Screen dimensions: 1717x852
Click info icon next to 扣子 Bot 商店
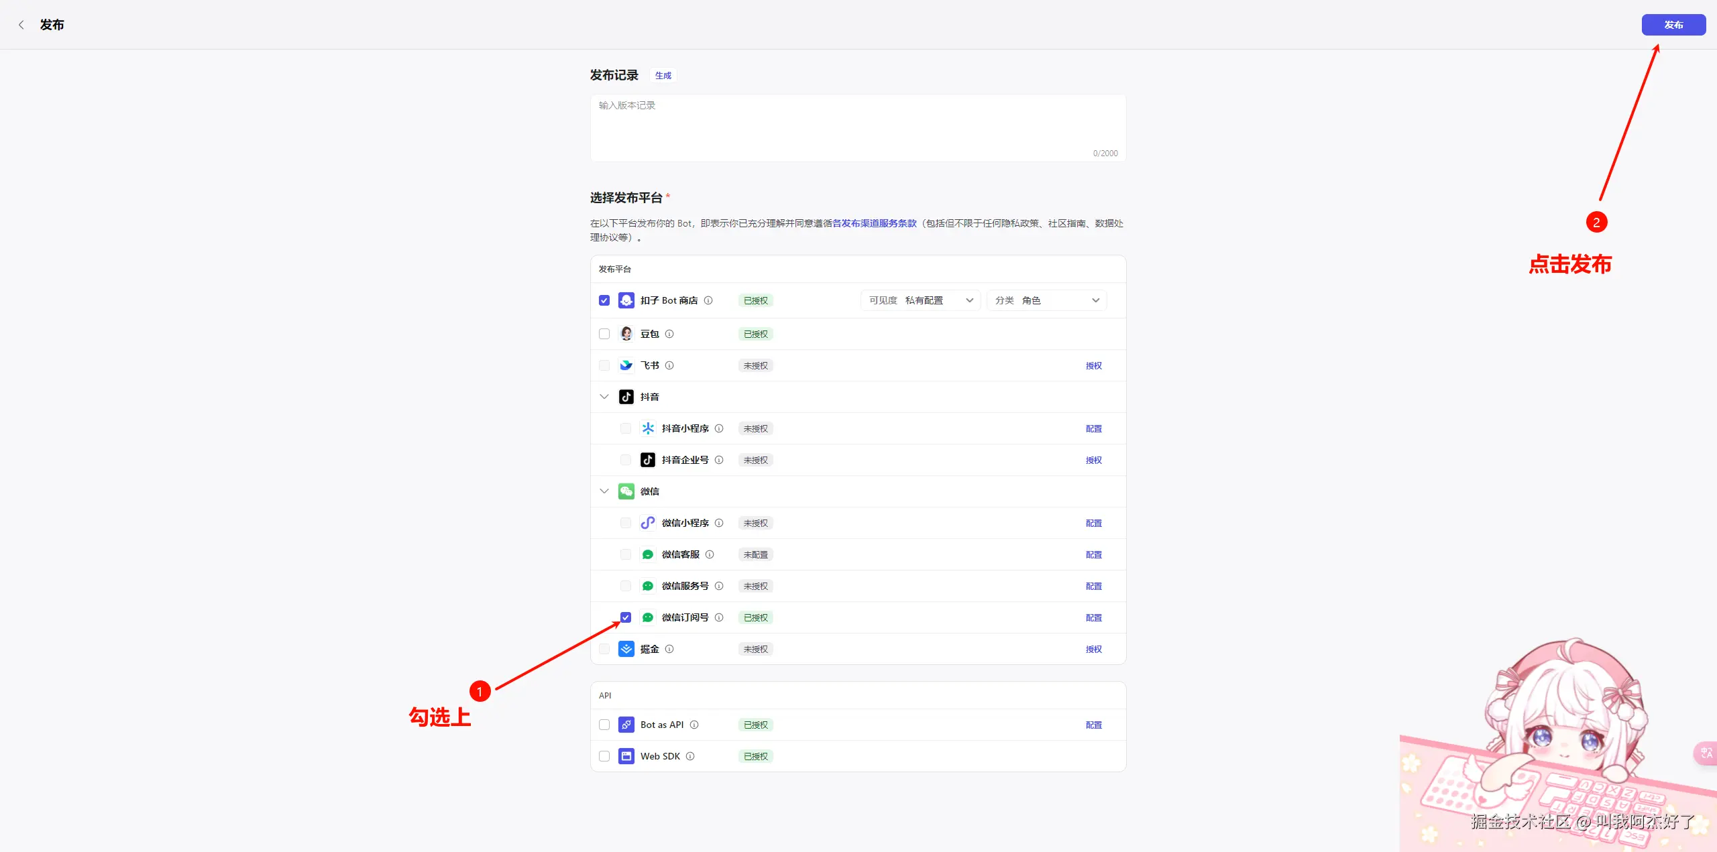(x=708, y=300)
